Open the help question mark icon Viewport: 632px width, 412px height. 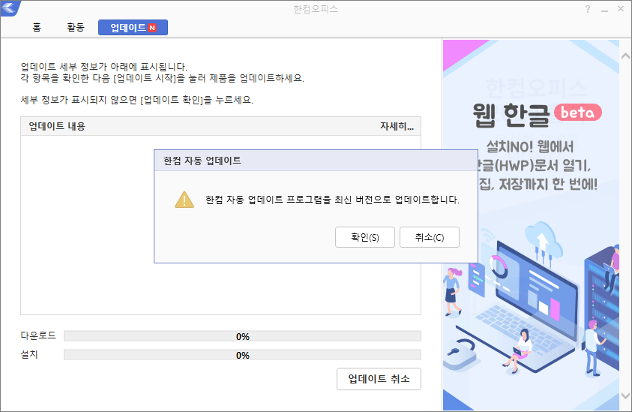coord(588,9)
